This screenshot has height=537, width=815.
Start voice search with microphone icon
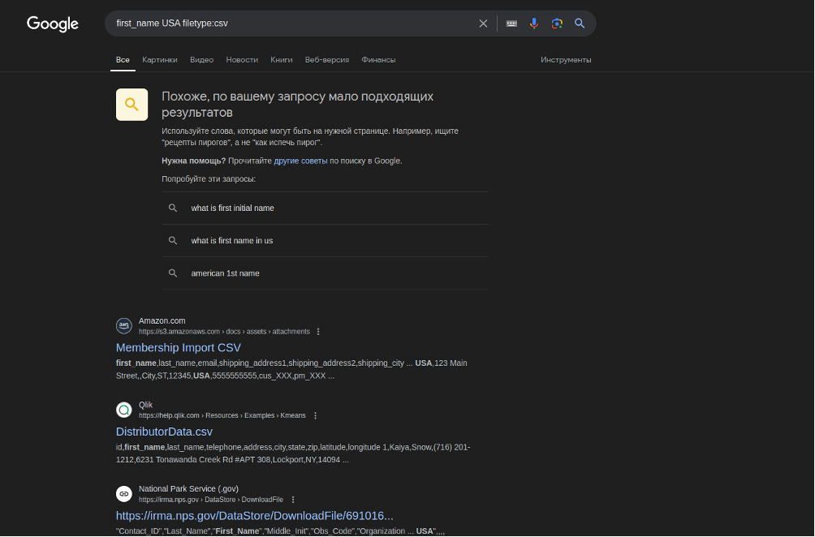534,24
